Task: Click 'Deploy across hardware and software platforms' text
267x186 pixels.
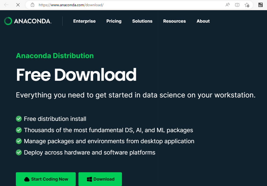Action: [89, 153]
